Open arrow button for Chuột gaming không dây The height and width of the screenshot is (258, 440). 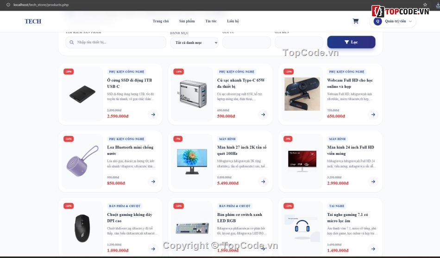point(153,249)
